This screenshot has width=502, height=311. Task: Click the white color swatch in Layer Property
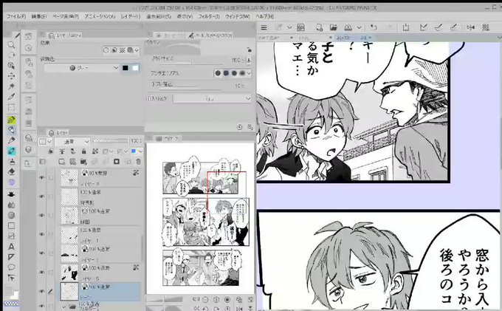pos(135,68)
